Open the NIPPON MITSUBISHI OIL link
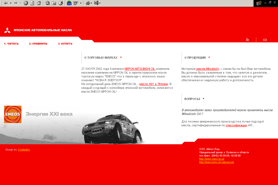Image resolution: width=278 pixels, height=185 pixels. pyautogui.click(x=140, y=69)
